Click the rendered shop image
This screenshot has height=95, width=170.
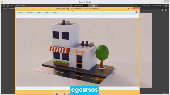tap(77, 52)
